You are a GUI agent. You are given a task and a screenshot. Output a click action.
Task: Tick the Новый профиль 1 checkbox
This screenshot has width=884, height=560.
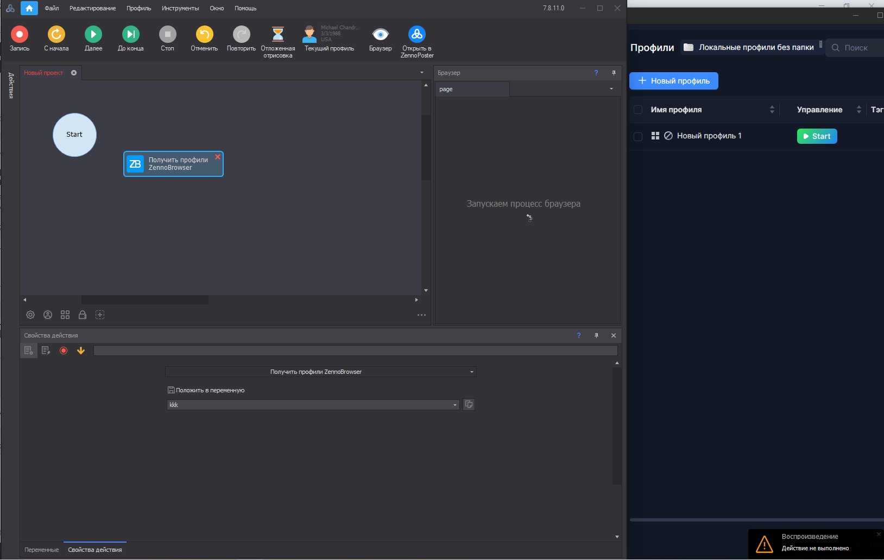(x=638, y=136)
